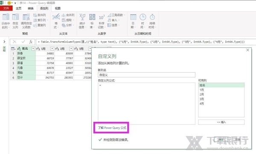Click Duplicate Column (重复列) in ribbon
The image size is (256, 154).
40,25
